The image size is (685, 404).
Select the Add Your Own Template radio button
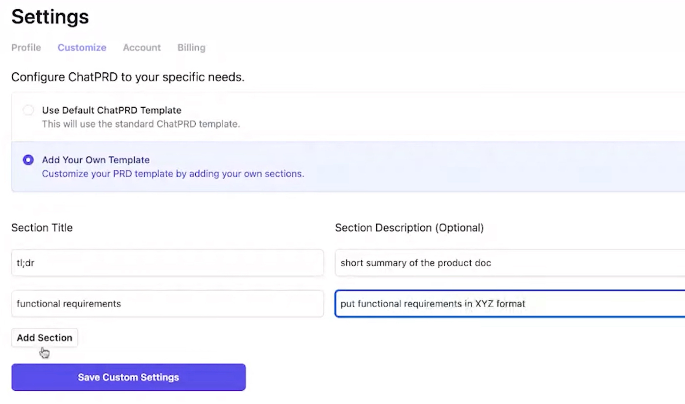(28, 160)
